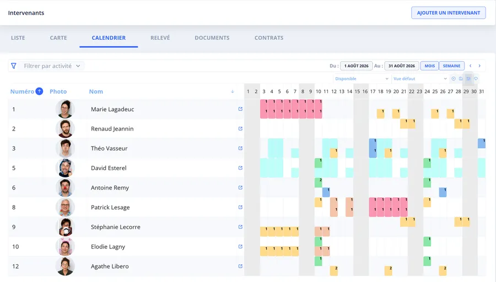
Task: Open Antoine Remy's external link icon
Action: (x=240, y=187)
